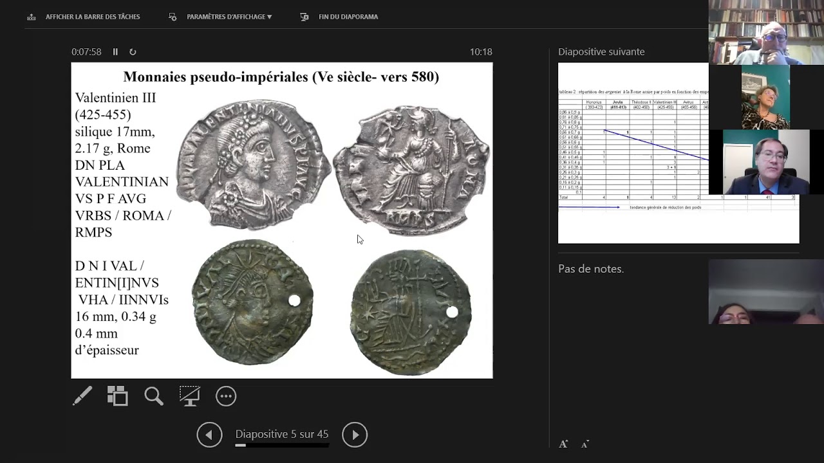824x463 pixels.
Task: Go to previous slide arrow
Action: 209,435
